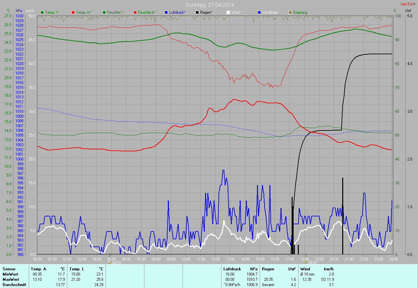The height and width of the screenshot is (288, 418).
Task: Select the "Feuchte A.*" legend label
Action: 147,12
